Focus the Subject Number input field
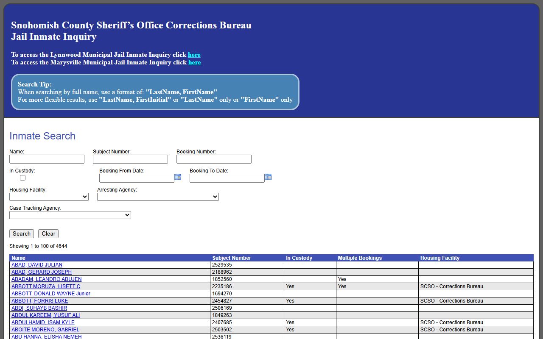Viewport: 543px width, 339px height. (130, 159)
